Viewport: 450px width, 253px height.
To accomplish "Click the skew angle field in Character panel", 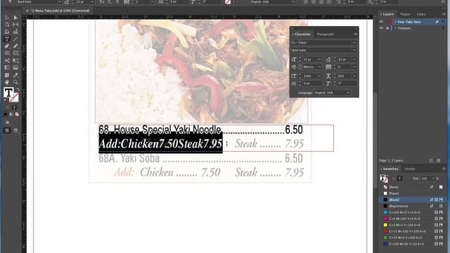I will pos(347,84).
